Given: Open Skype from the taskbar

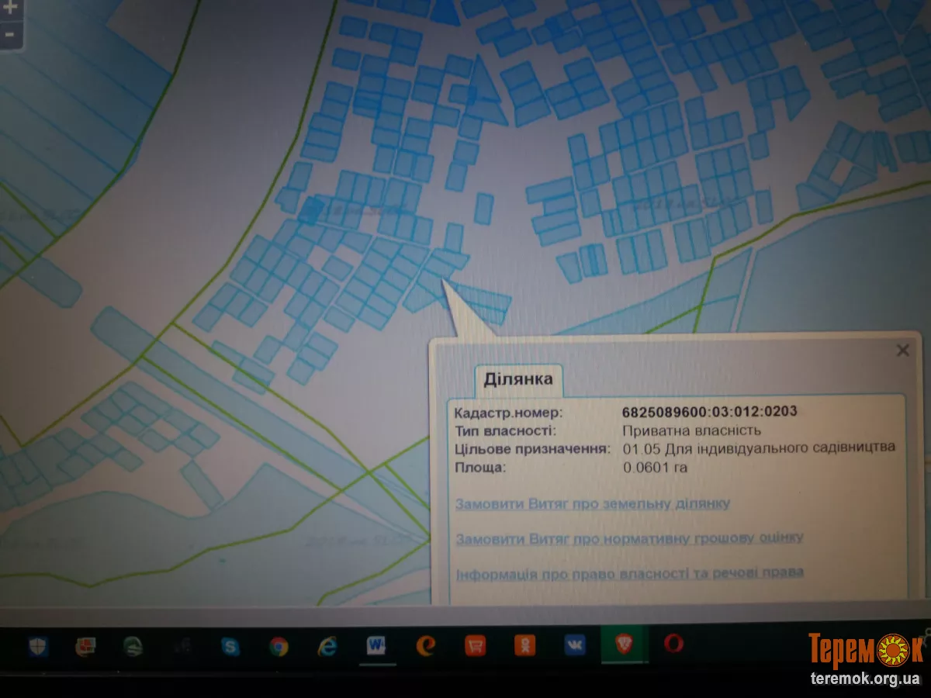Looking at the screenshot, I should 230,645.
